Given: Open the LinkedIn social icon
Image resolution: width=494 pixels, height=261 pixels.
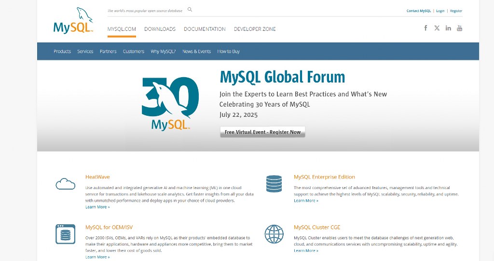Looking at the screenshot, I should click(x=448, y=28).
